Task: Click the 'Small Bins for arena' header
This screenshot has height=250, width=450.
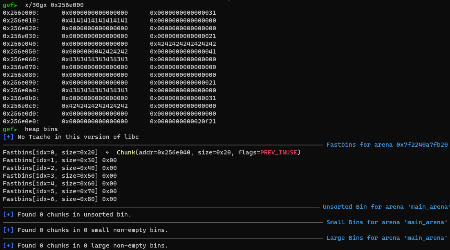Action: 387,222
